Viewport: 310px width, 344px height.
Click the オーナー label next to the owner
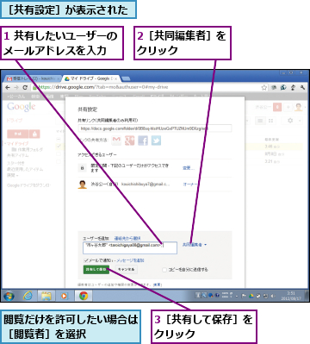coord(190,184)
